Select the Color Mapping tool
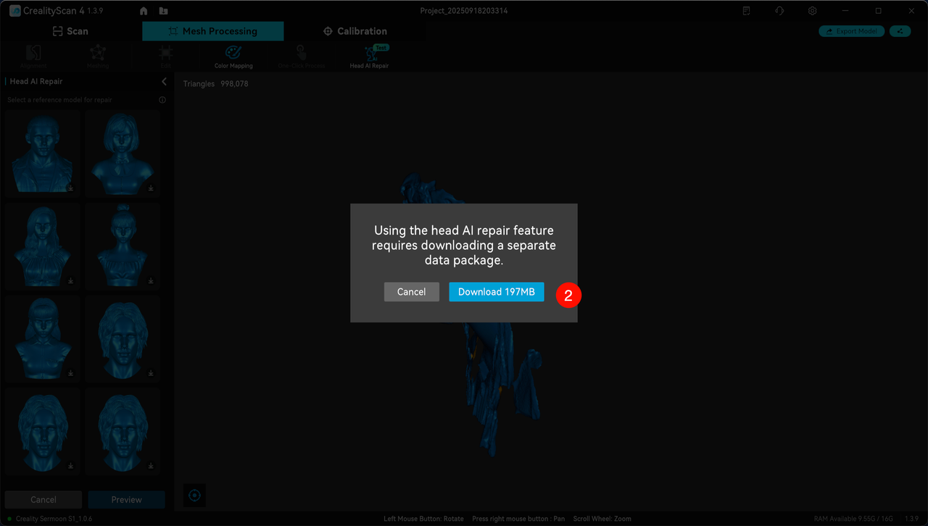928x526 pixels. pyautogui.click(x=233, y=56)
